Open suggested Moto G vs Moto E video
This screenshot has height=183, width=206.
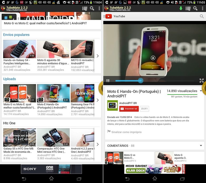click(x=129, y=158)
